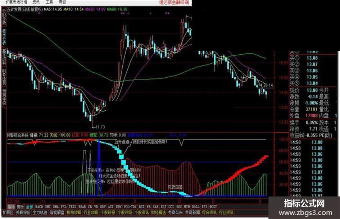Click the 预警综合系统 indicator title
The image size is (340, 219).
click(x=18, y=135)
